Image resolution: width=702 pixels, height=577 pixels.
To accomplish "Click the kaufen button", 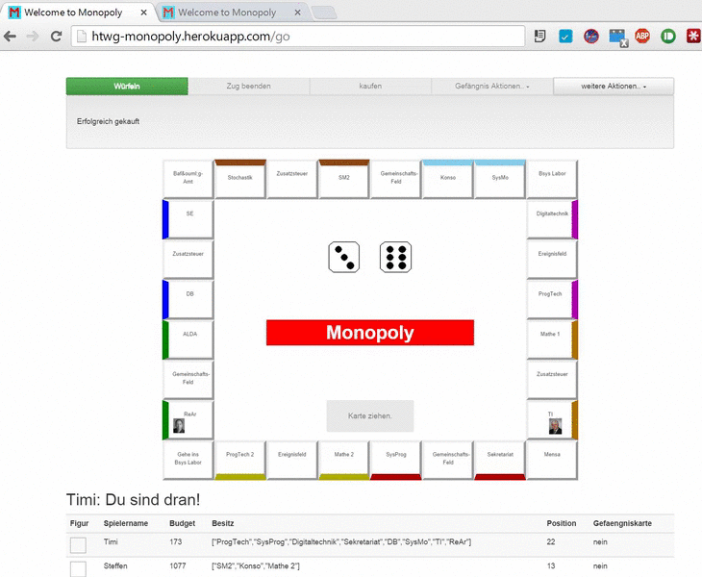I will click(x=370, y=86).
